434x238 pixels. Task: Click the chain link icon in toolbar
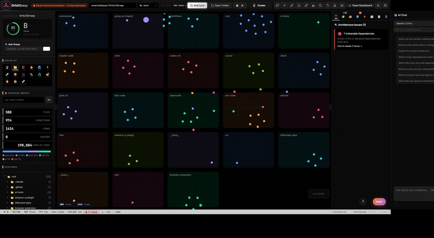(x=306, y=5)
